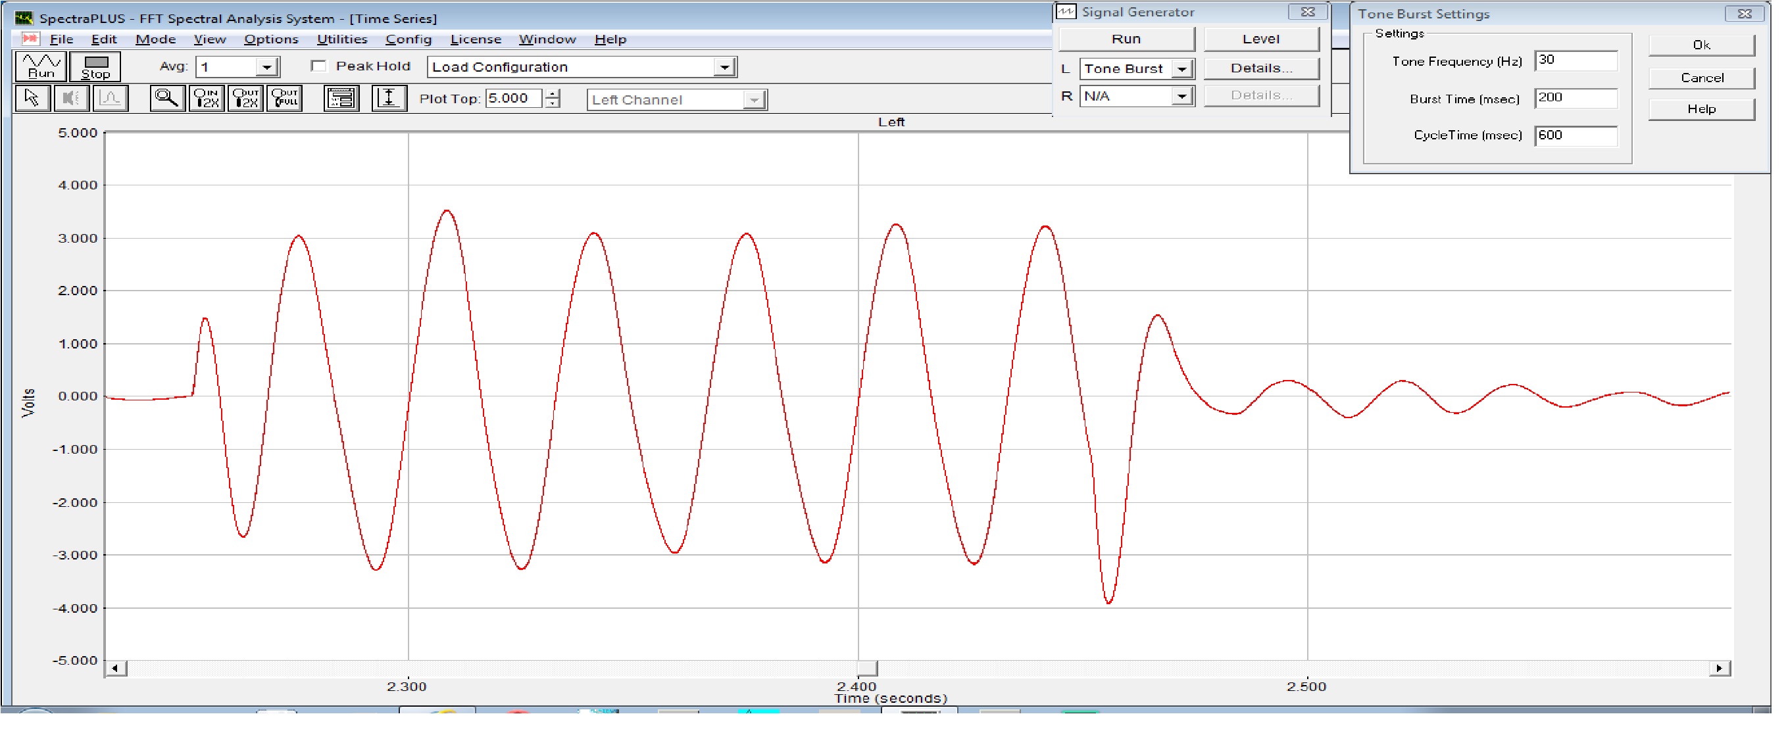Open the plot settings dialog icon
This screenshot has height=735, width=1788.
point(342,99)
